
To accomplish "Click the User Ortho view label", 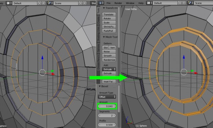I will [131, 9].
